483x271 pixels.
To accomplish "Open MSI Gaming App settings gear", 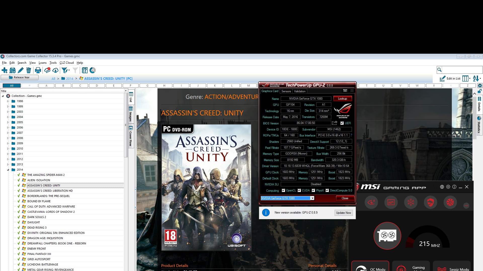I will click(448, 187).
